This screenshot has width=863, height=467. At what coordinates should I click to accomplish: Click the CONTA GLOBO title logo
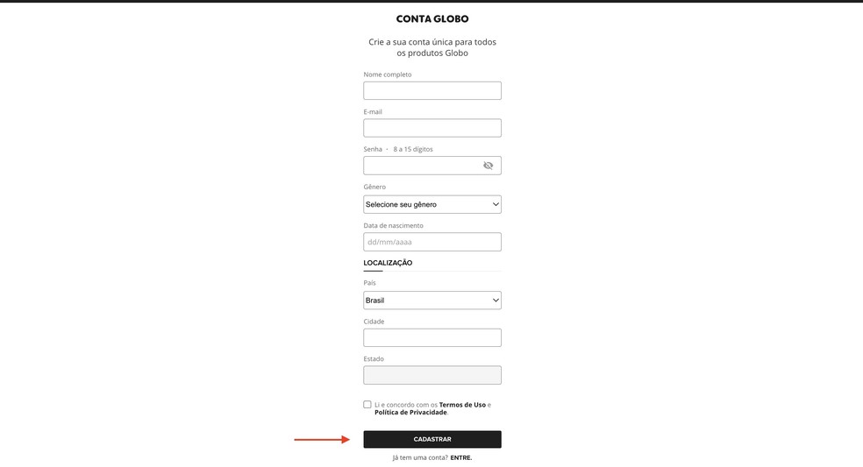[x=432, y=19]
